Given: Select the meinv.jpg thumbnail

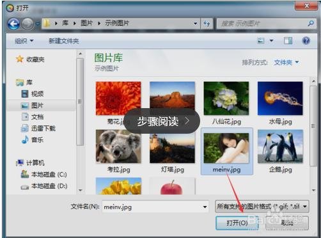Looking at the screenshot, I should pos(226,148).
